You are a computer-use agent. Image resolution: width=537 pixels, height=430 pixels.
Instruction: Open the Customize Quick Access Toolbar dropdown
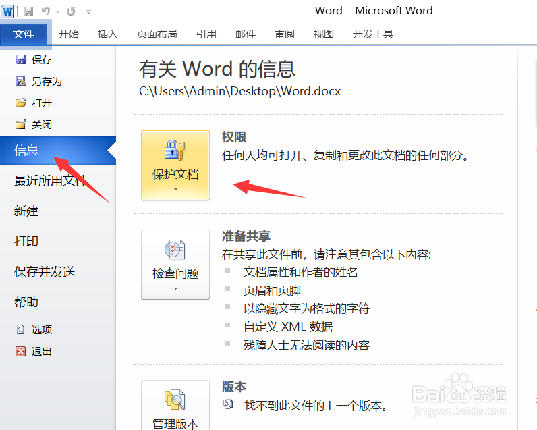88,12
